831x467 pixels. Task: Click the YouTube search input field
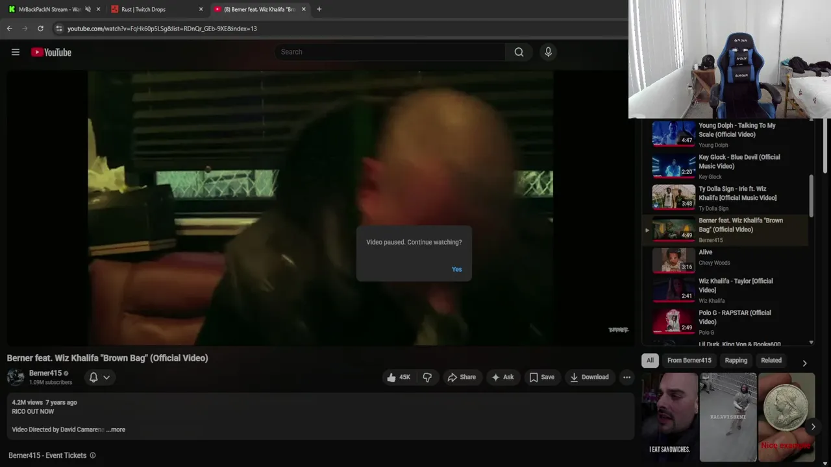click(390, 52)
